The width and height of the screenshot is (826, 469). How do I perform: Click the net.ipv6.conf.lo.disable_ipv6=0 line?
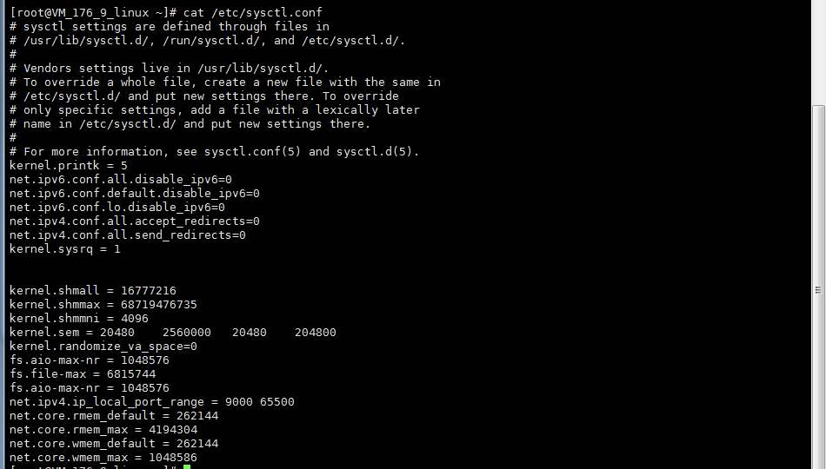pyautogui.click(x=117, y=208)
